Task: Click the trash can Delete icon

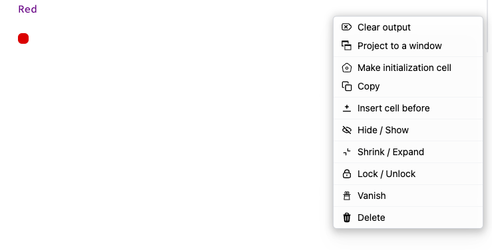Action: [346, 218]
